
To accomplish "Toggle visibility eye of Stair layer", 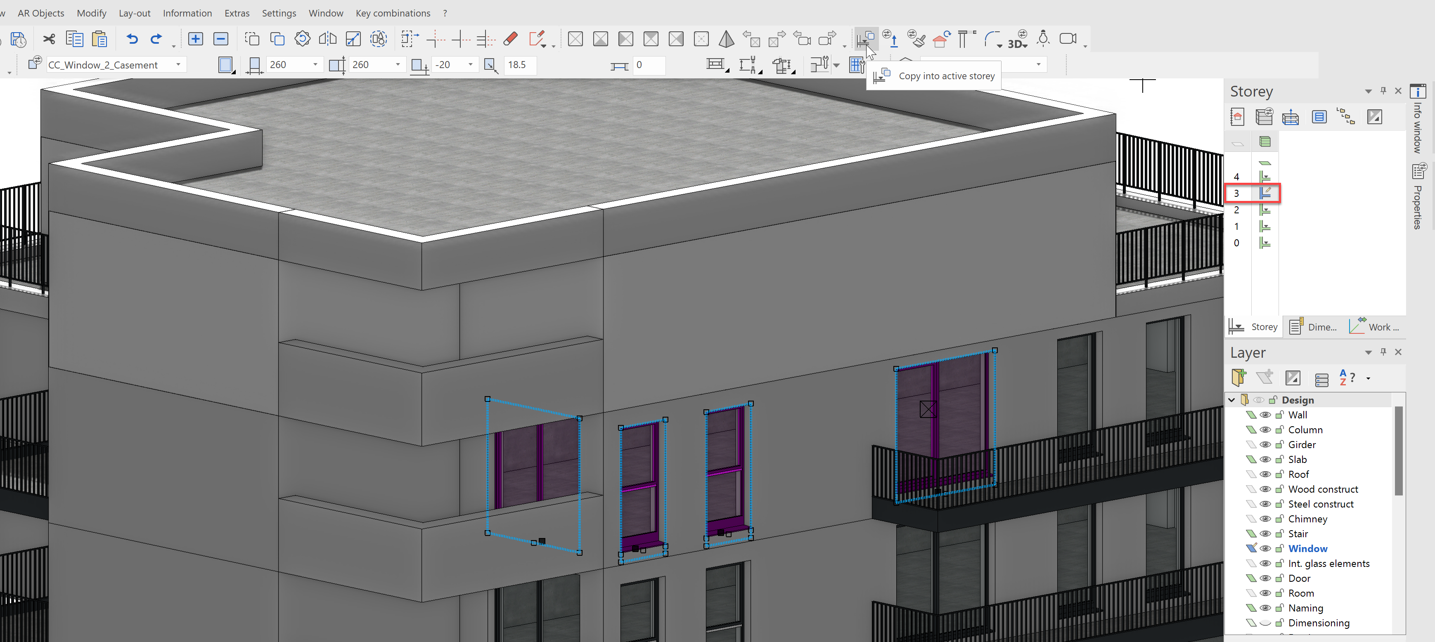I will tap(1266, 534).
